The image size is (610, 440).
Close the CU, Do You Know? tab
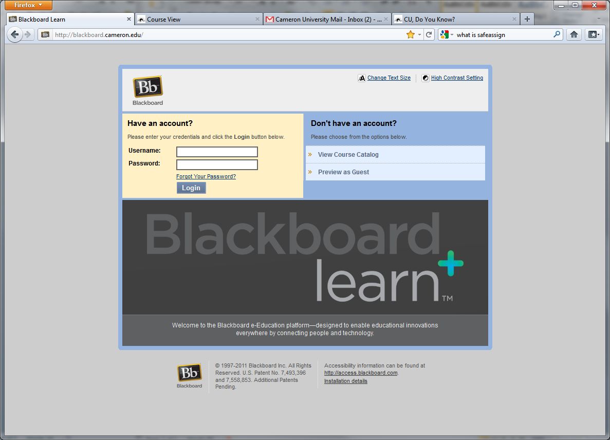pyautogui.click(x=514, y=19)
